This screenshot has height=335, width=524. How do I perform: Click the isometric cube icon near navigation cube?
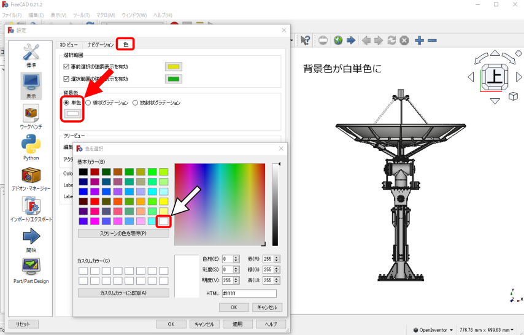click(x=513, y=96)
